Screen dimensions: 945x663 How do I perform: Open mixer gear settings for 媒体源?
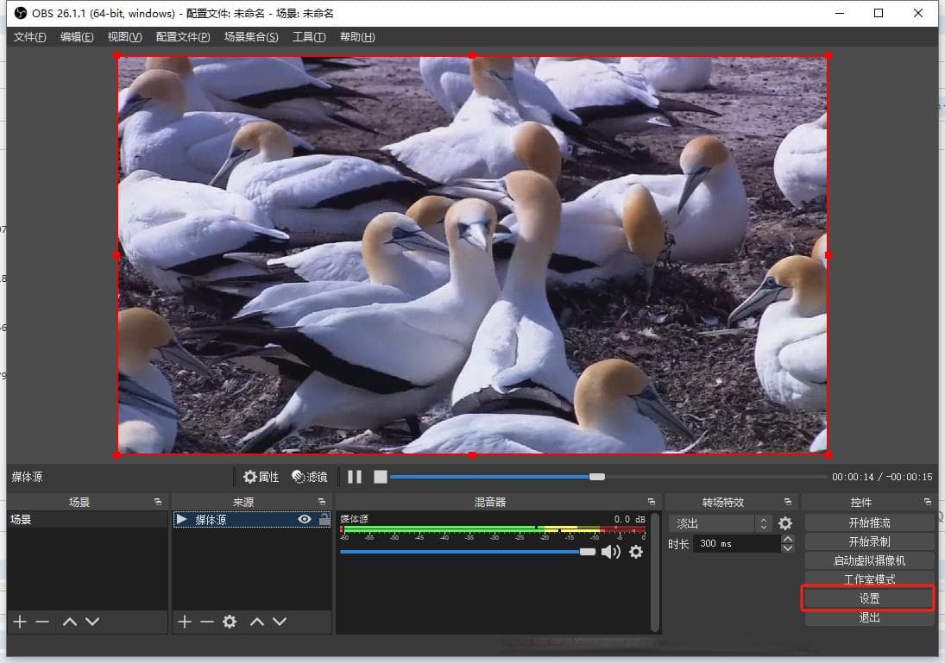pos(636,552)
